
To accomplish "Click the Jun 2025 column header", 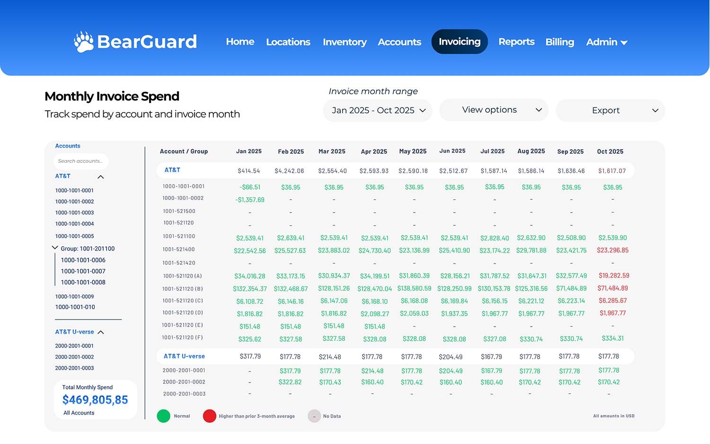I will pos(453,151).
